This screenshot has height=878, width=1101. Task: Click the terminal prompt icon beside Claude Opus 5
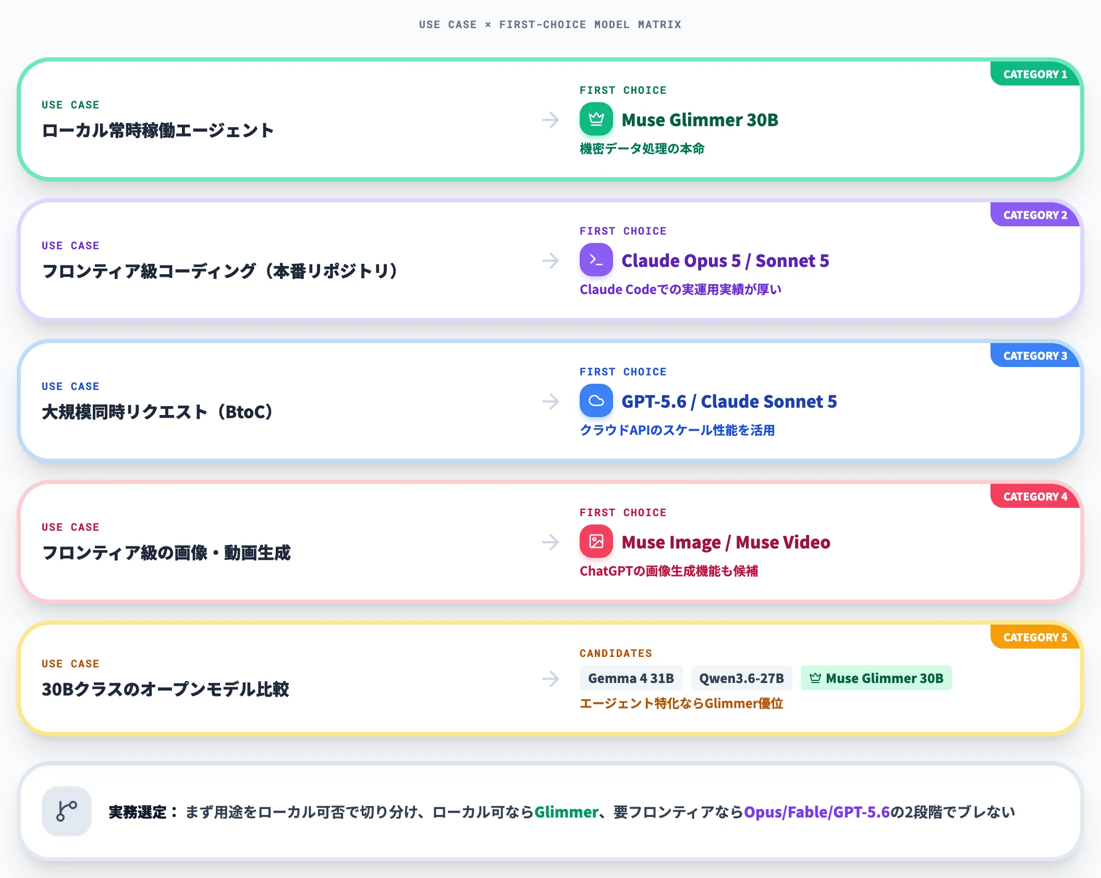(596, 260)
